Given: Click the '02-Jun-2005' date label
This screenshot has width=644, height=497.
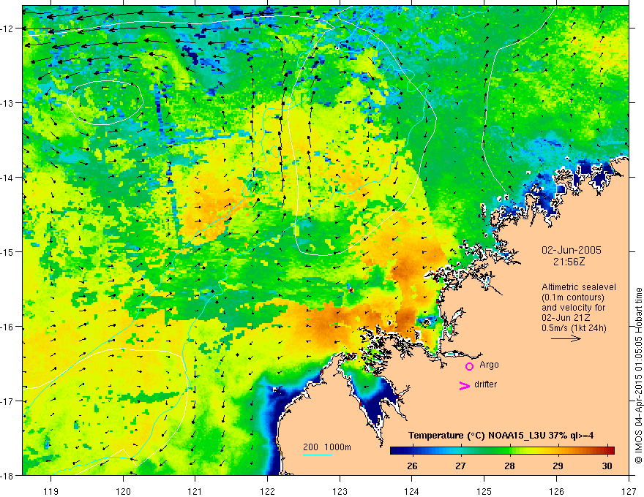Looking at the screenshot, I should coord(572,250).
